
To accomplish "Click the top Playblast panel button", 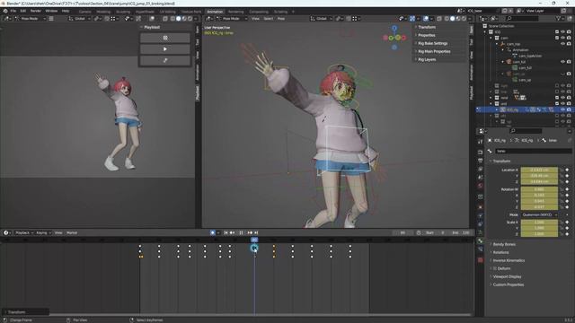I will pyautogui.click(x=165, y=38).
